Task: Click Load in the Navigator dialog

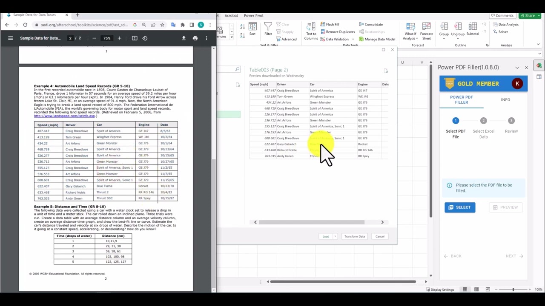Action: 326,236
